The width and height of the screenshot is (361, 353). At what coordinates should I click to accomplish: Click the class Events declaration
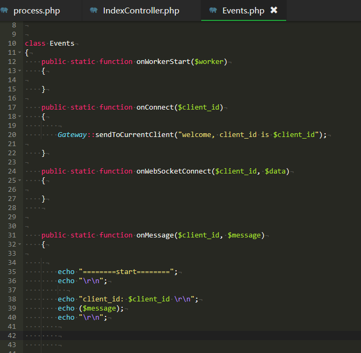click(x=49, y=44)
